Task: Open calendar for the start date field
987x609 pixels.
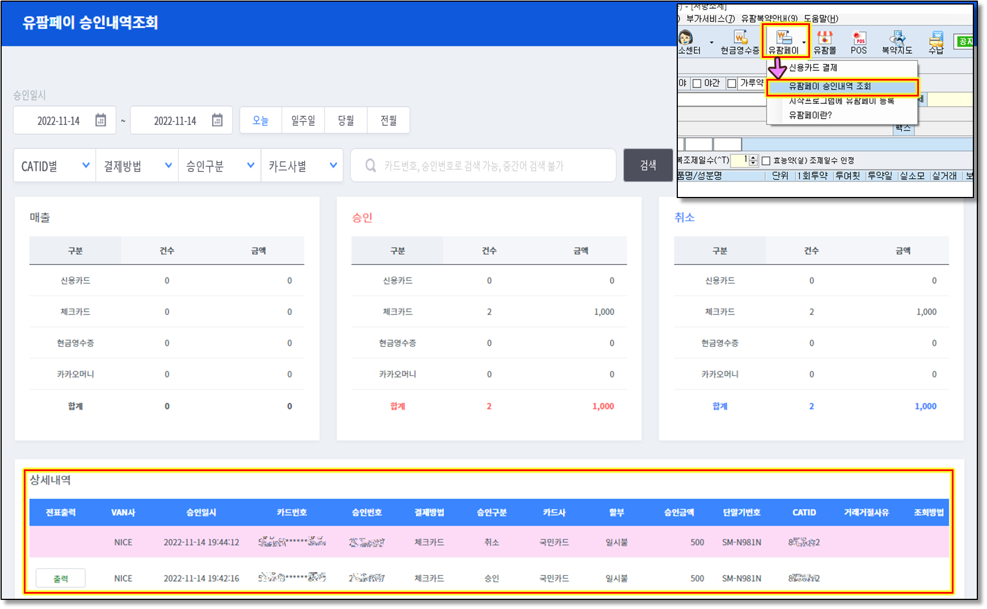Action: click(100, 120)
